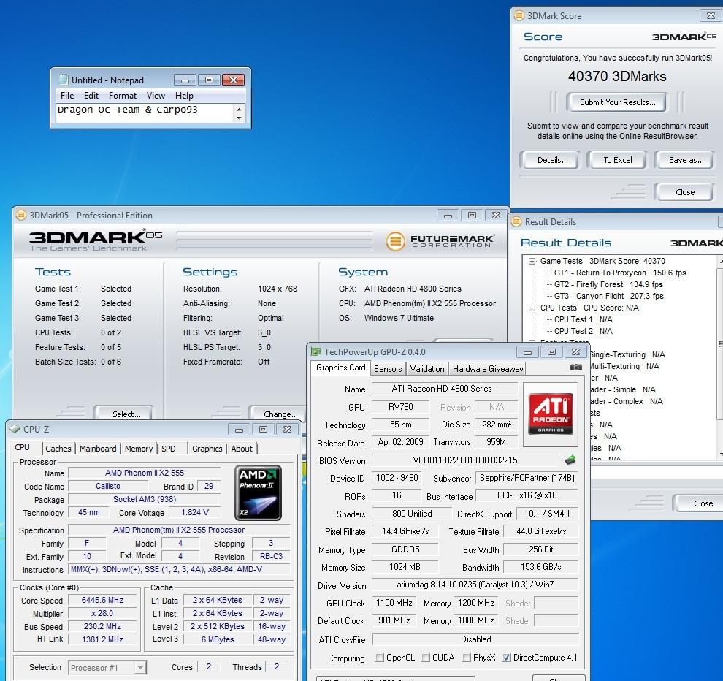Click the Notepad title bar icon
This screenshot has width=723, height=681.
point(63,80)
